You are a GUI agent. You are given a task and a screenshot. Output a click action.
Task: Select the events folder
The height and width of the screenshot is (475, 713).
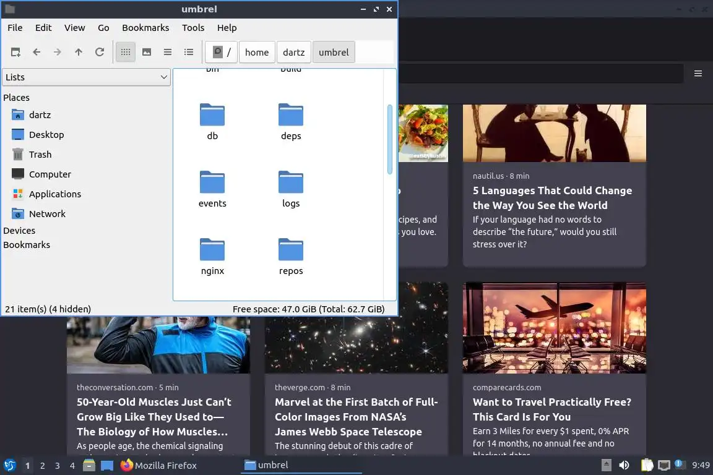point(212,189)
